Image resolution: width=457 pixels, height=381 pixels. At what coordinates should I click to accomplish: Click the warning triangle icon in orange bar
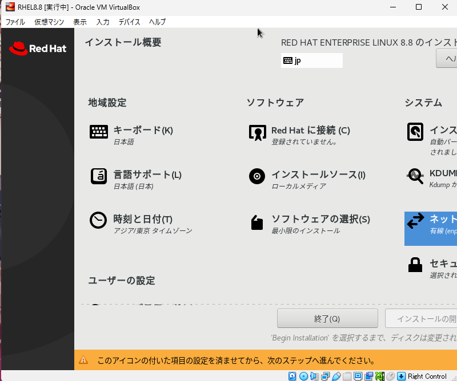click(83, 360)
